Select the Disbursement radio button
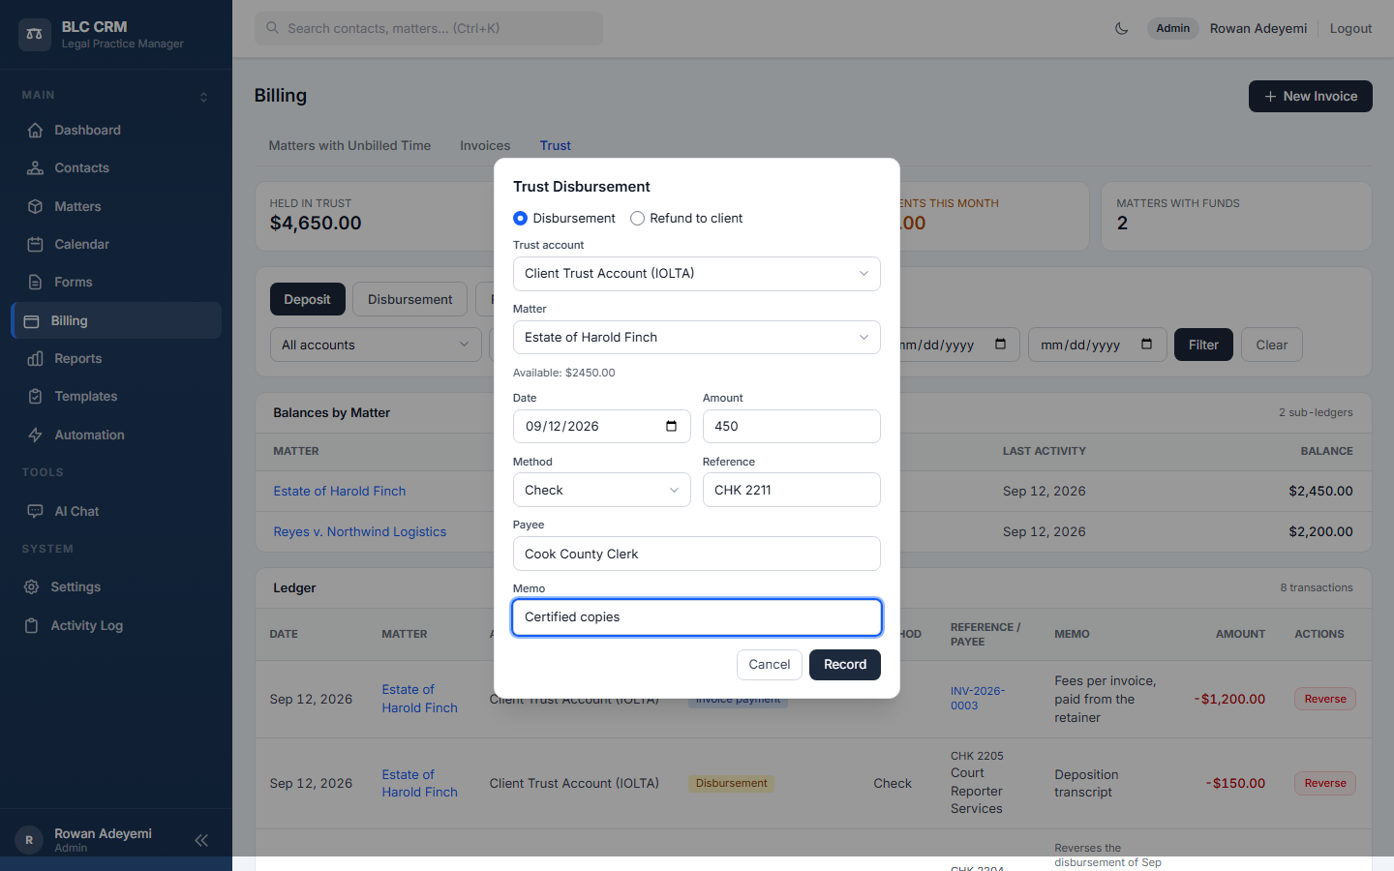 [520, 218]
